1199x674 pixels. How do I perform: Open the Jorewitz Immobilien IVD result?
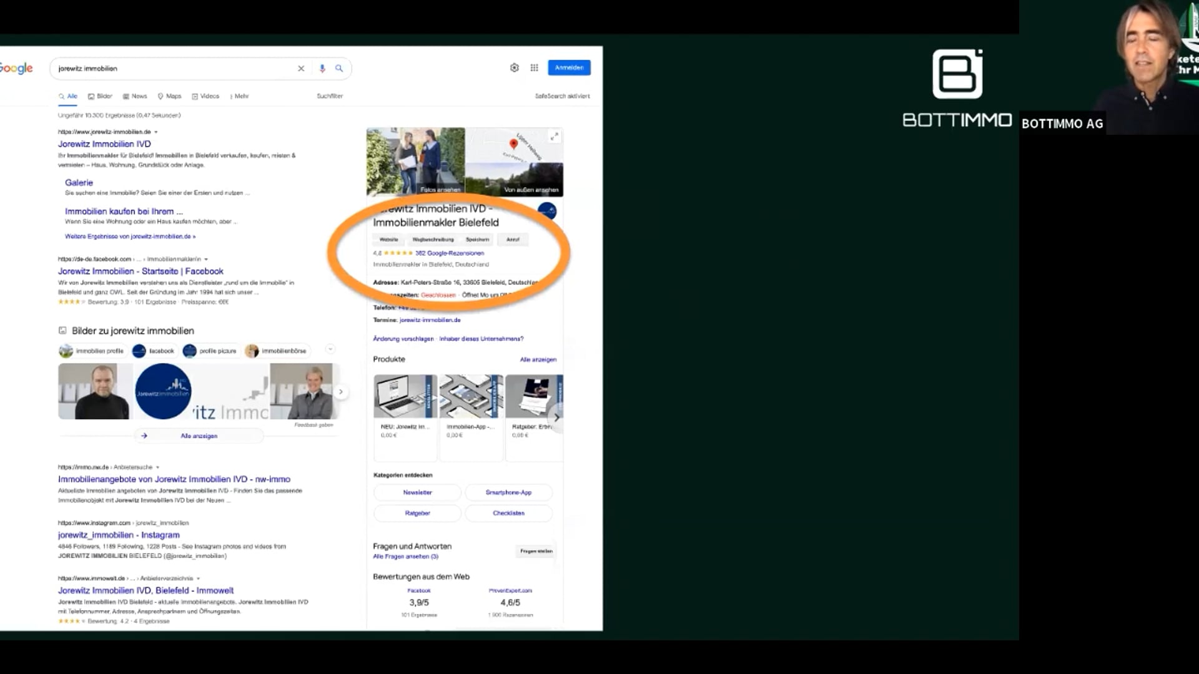click(104, 144)
